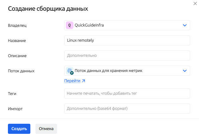
Task: Click the Поток данных field label
Action: (x=21, y=71)
